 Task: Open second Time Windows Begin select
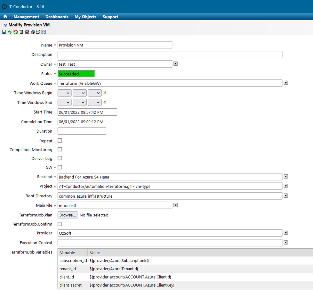[x=80, y=93]
